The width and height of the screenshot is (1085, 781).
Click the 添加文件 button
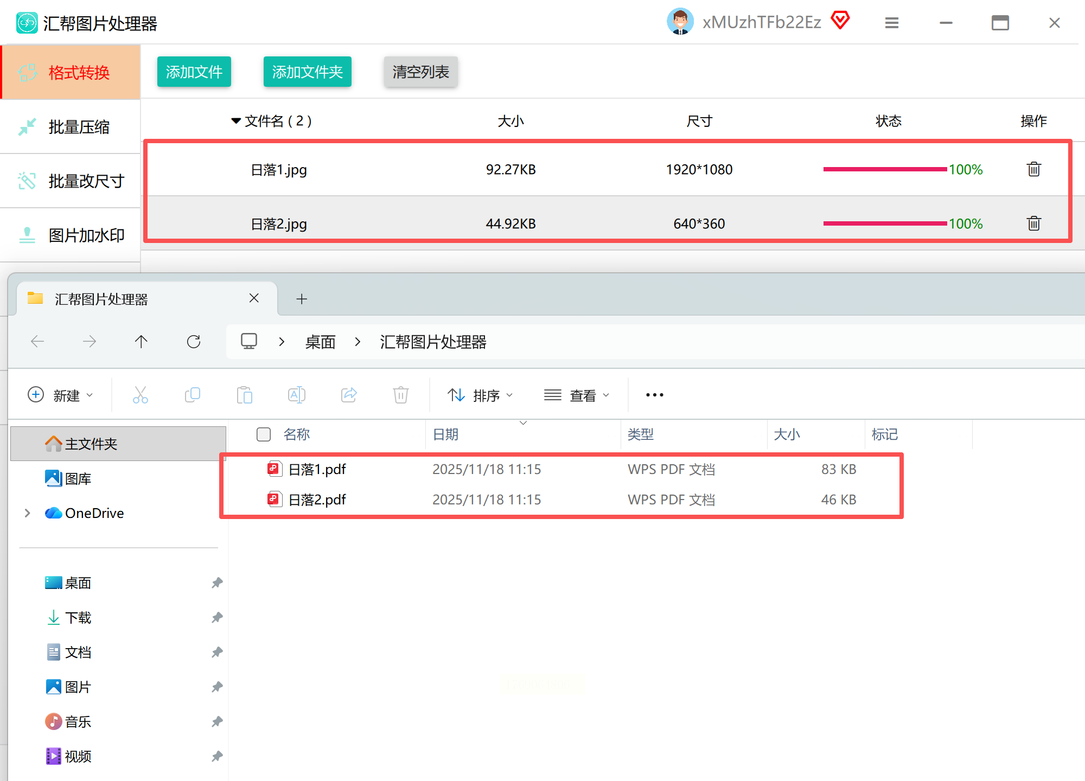(x=194, y=72)
